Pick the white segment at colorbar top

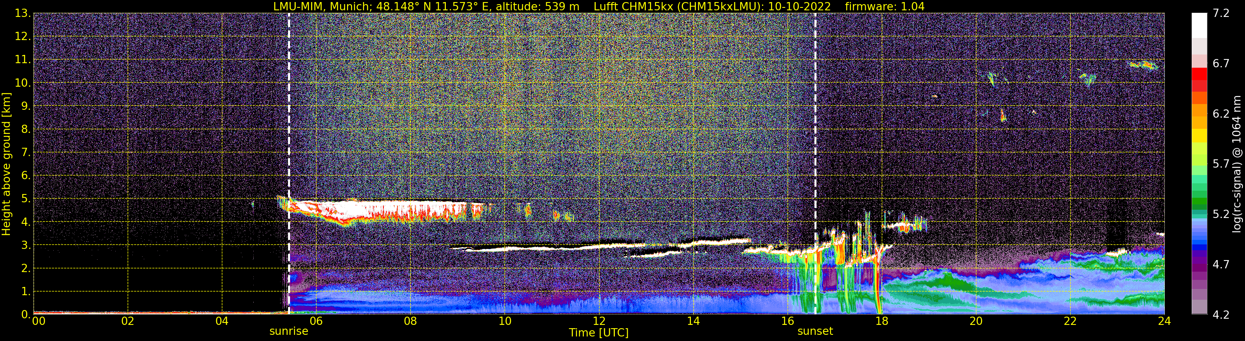pos(1200,25)
